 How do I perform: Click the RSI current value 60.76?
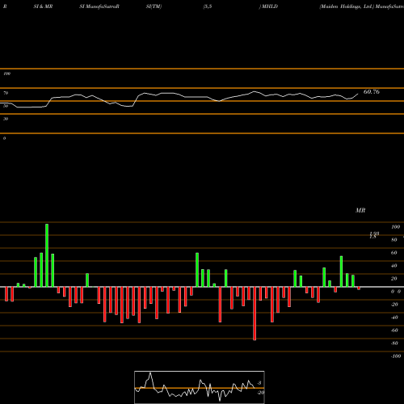[372, 92]
